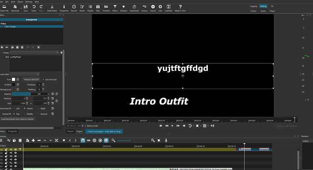Switch to the Colour layout
This screenshot has height=170, width=313.
click(x=253, y=11)
